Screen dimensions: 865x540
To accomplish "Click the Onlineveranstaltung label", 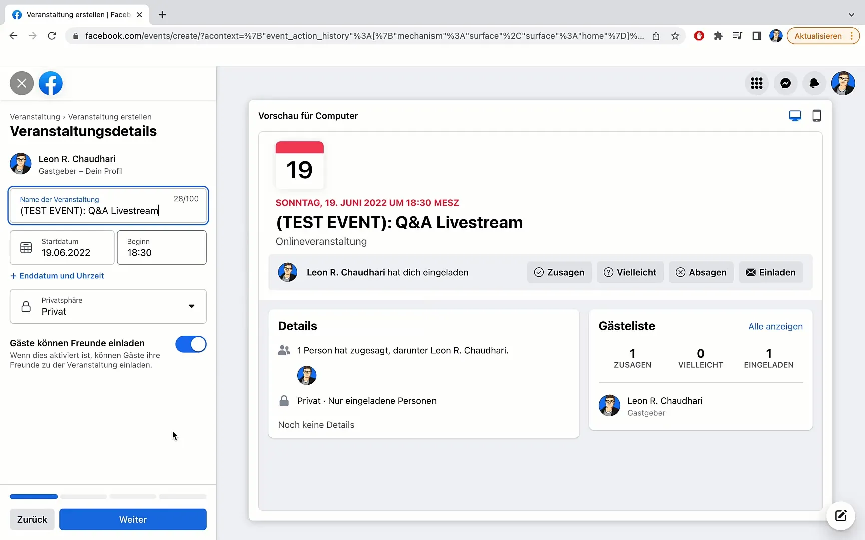I will tap(321, 241).
